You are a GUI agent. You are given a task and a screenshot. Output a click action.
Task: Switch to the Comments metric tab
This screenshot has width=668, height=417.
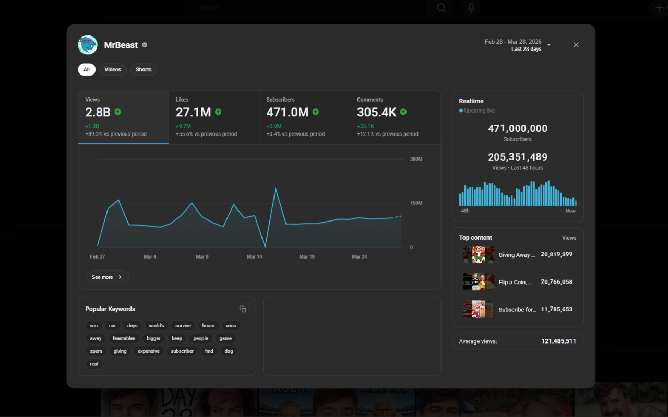coord(395,117)
